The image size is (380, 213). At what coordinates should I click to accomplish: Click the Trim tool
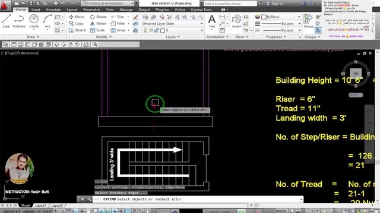[x=118, y=17]
